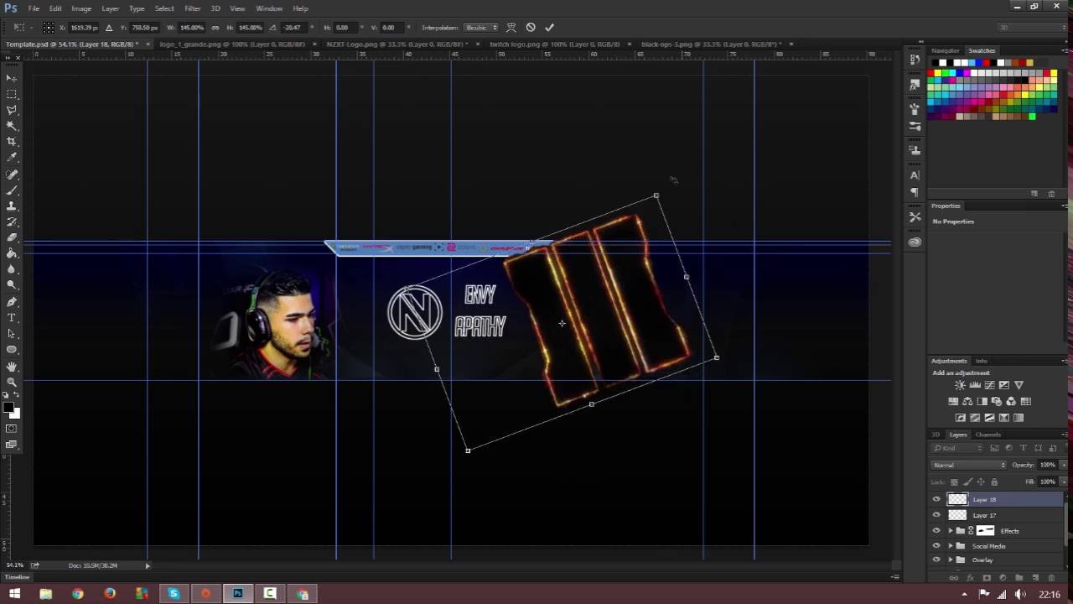The image size is (1073, 604).
Task: Click the foreground color swatch
Action: [8, 408]
